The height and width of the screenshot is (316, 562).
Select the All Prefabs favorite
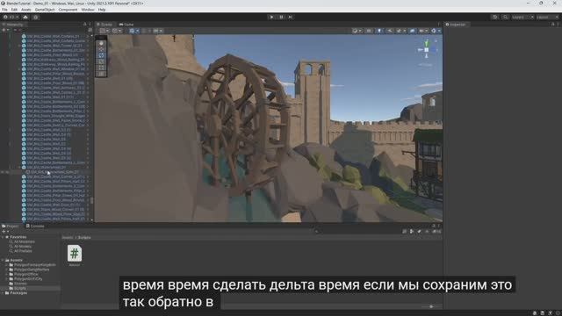point(23,251)
